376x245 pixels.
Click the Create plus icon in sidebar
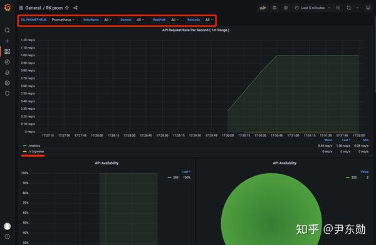pos(7,41)
